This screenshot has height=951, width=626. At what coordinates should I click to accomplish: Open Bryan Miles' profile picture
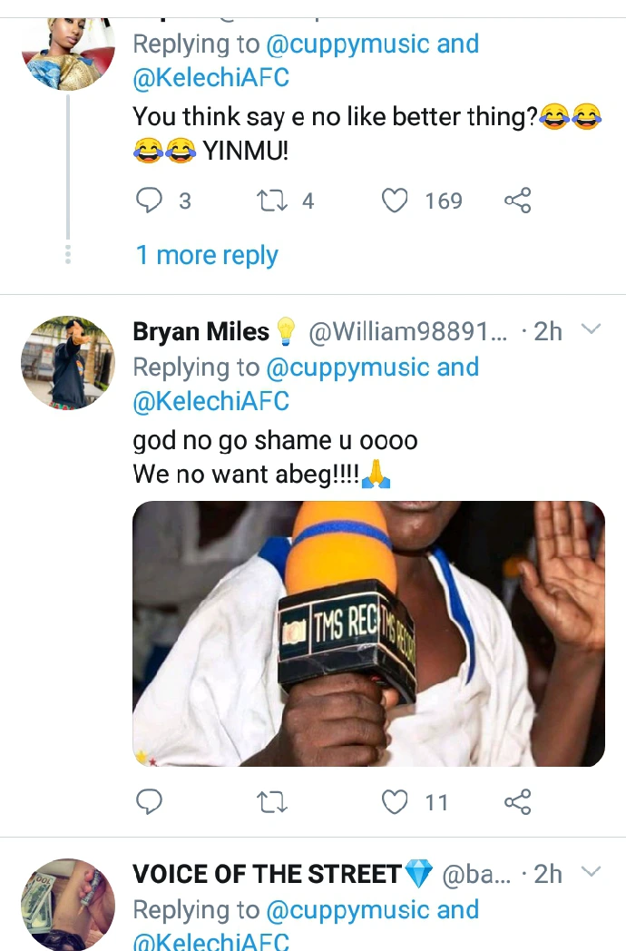pos(68,363)
